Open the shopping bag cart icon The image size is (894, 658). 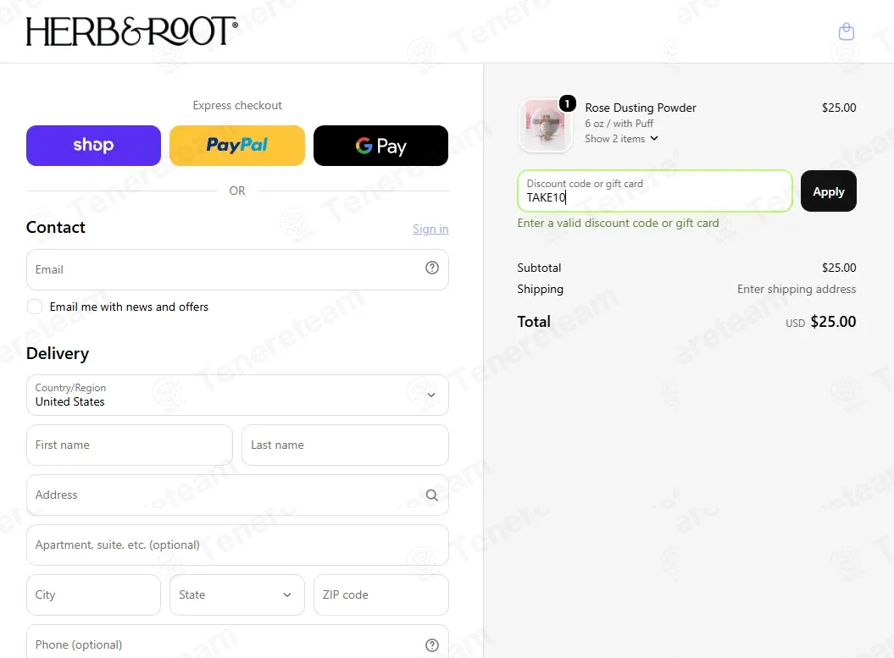[x=846, y=31]
